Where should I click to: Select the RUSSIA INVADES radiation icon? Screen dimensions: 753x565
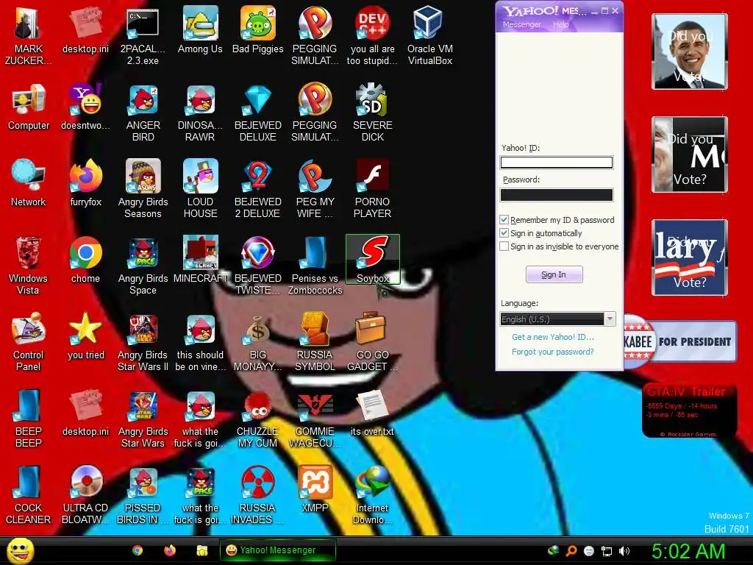tap(258, 495)
